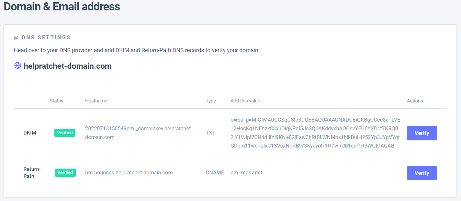
Task: Click the globe icon beside the domain name
Action: click(17, 65)
